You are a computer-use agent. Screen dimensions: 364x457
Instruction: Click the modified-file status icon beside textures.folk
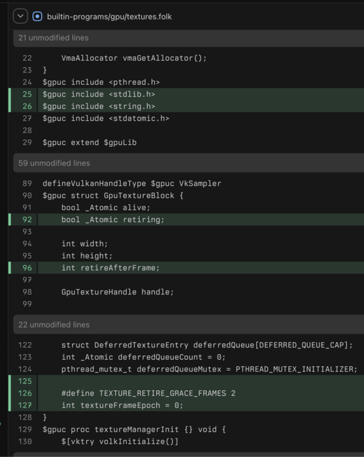[37, 16]
